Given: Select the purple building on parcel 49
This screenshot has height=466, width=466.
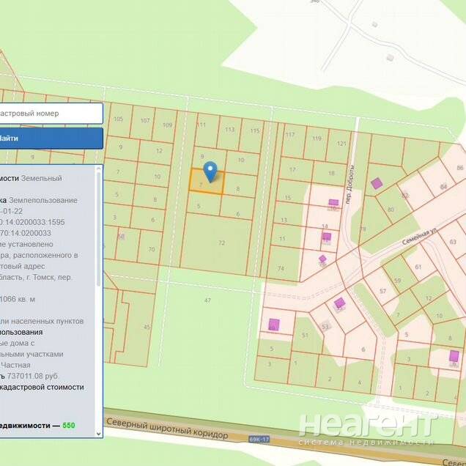Looking at the screenshot, I should [x=274, y=324].
